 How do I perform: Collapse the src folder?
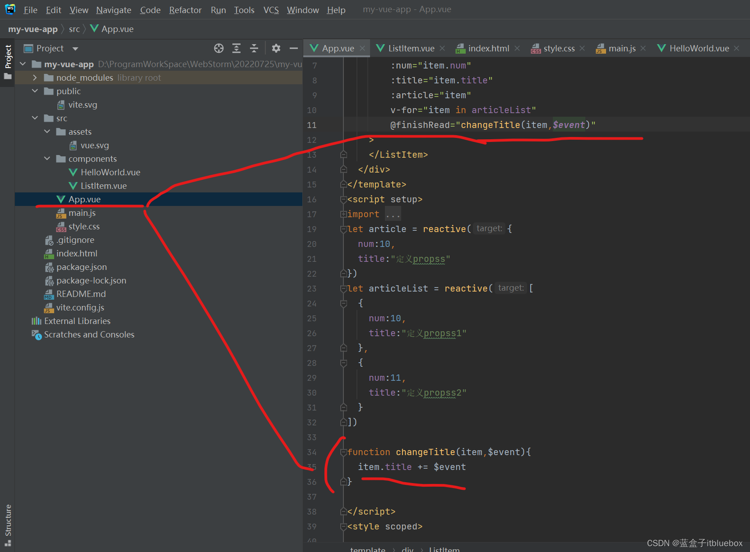coord(35,118)
